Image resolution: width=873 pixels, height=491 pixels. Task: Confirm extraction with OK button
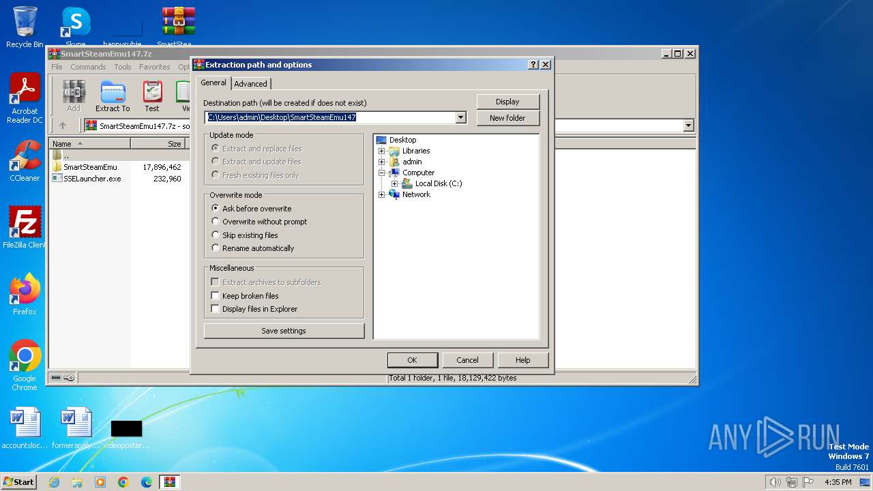412,360
